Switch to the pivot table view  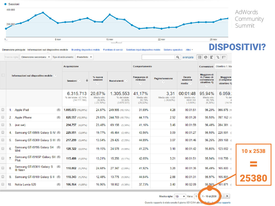[224, 57]
